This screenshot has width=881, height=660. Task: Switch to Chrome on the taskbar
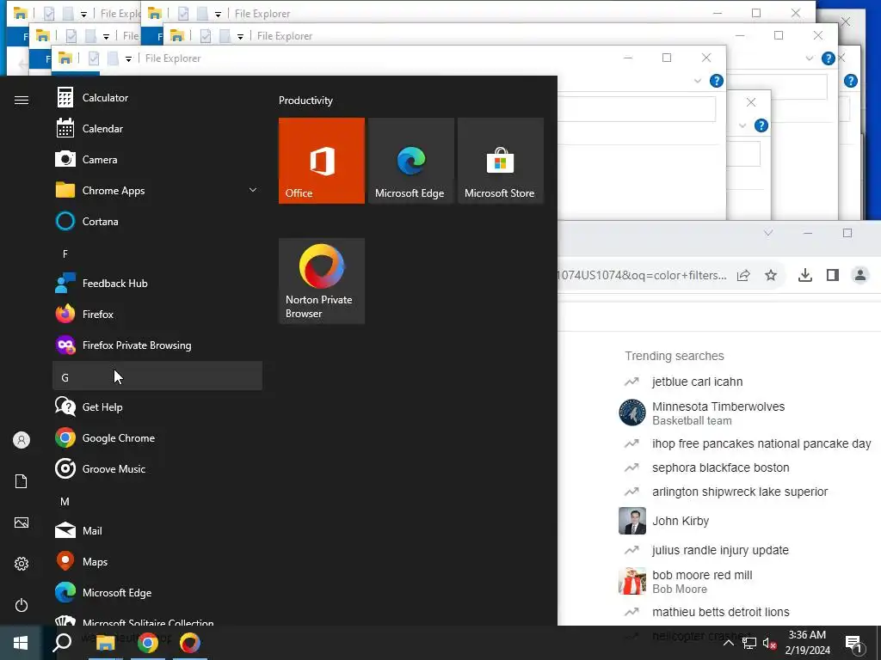tap(148, 643)
